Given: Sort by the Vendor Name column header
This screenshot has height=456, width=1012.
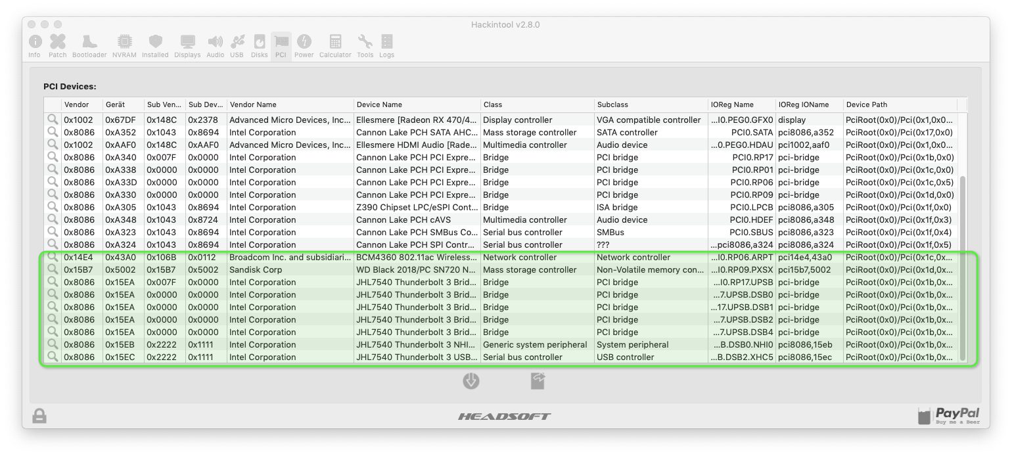Looking at the screenshot, I should [290, 104].
